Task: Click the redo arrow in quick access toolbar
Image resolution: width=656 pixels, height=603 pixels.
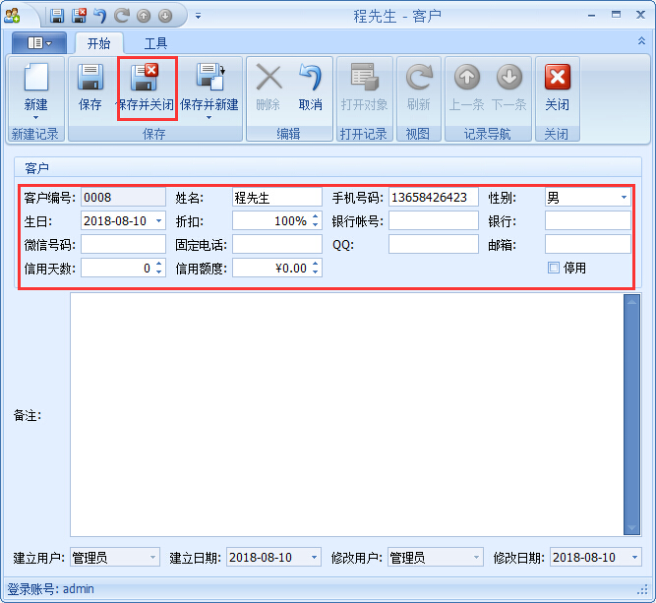Action: point(121,16)
